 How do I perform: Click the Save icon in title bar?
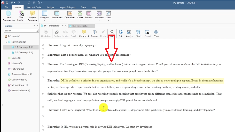7,3
